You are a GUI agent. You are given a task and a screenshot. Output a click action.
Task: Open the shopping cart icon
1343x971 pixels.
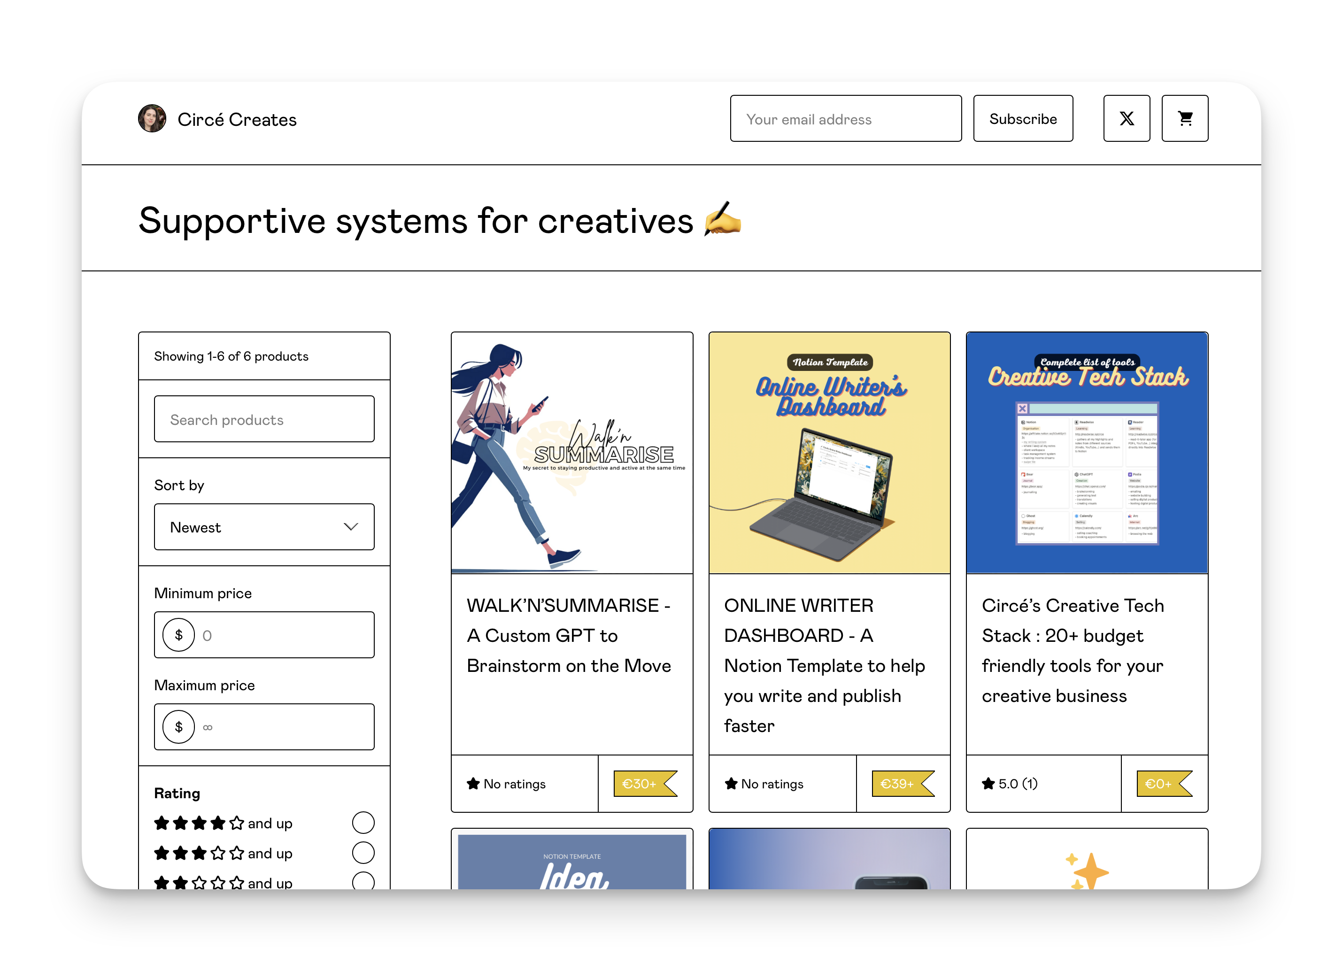tap(1184, 118)
